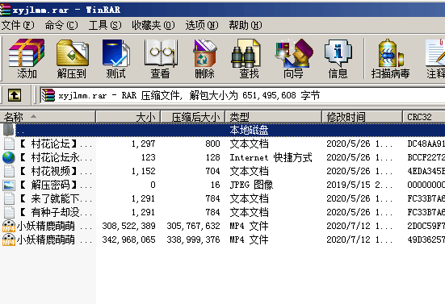Sort by 压缩后大小 column header
The width and height of the screenshot is (445, 304).
click(x=193, y=117)
